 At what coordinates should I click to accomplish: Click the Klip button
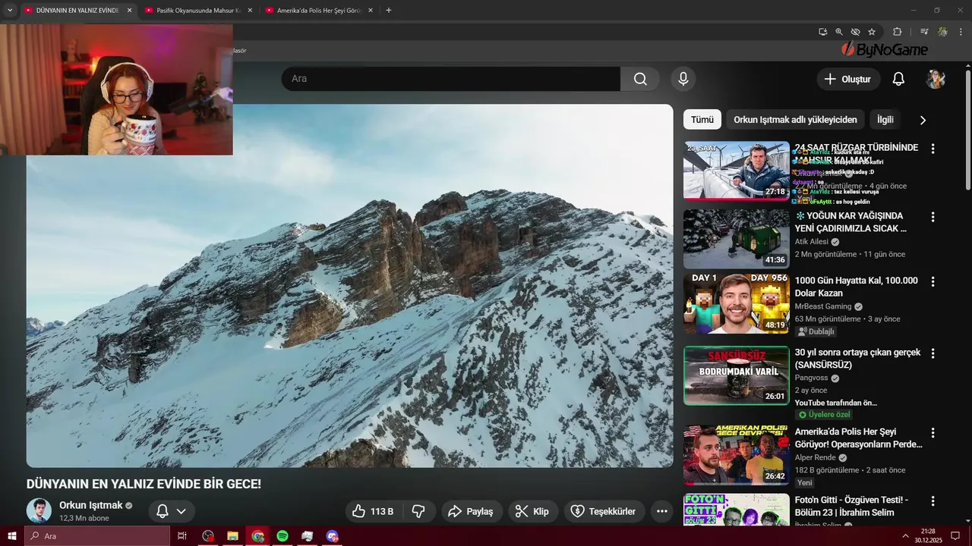[x=532, y=511]
